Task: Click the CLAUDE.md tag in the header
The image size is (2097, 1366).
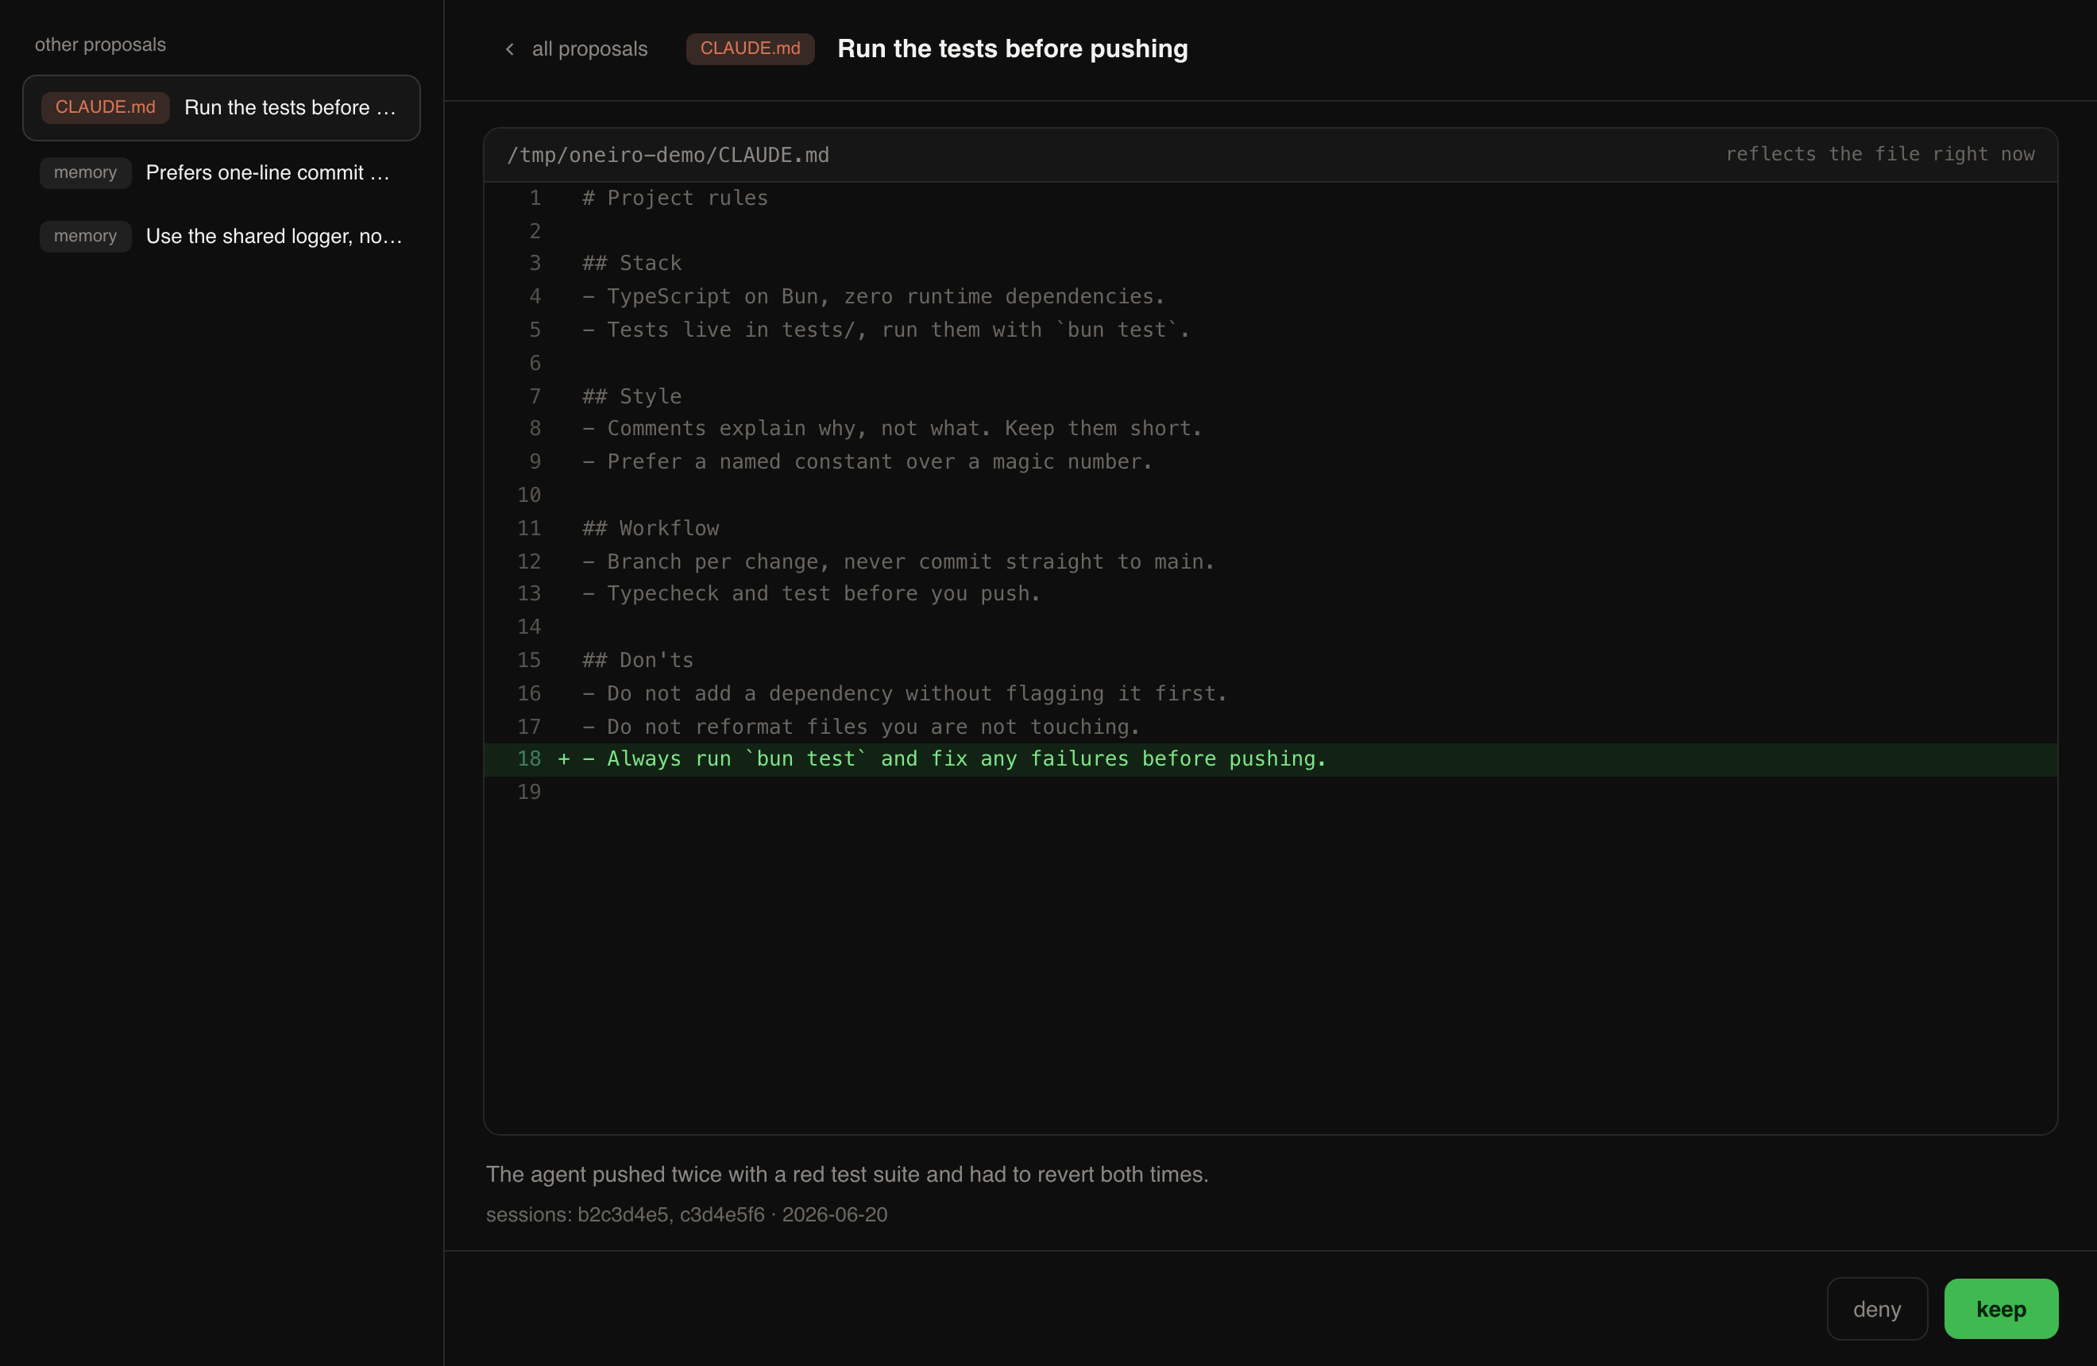Action: pos(750,48)
